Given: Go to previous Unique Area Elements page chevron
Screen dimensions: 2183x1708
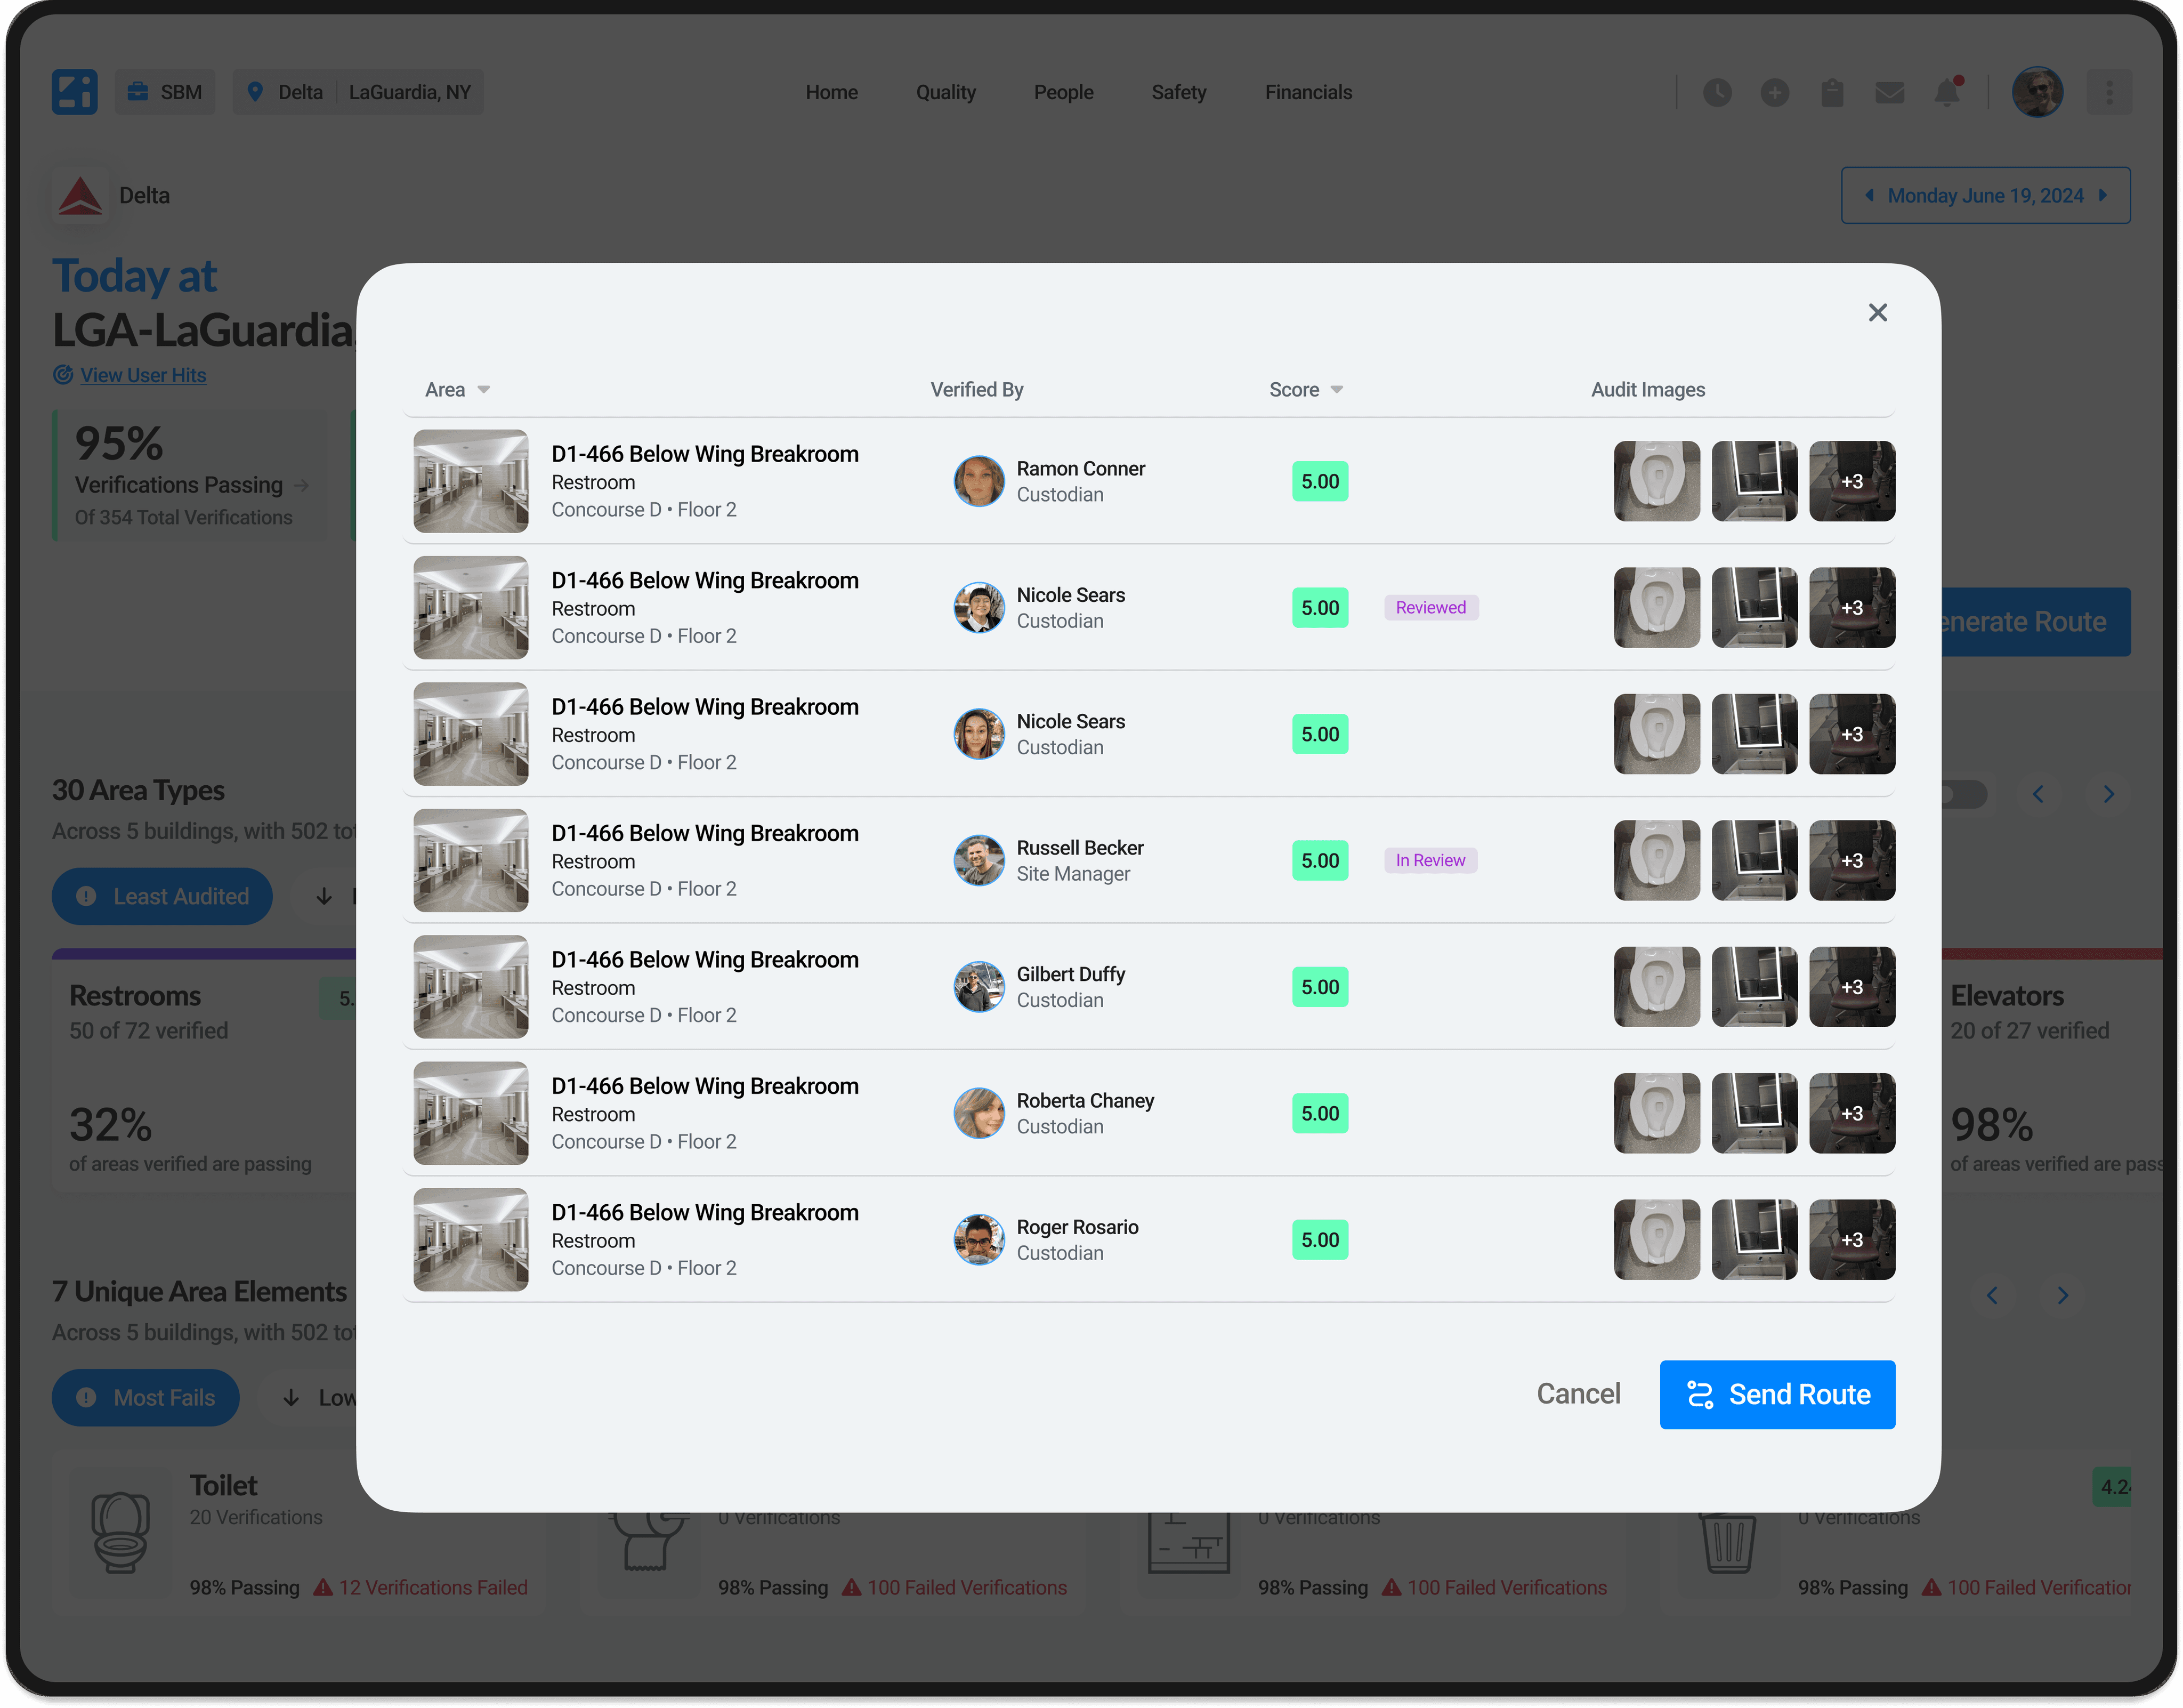Looking at the screenshot, I should pyautogui.click(x=1992, y=1295).
